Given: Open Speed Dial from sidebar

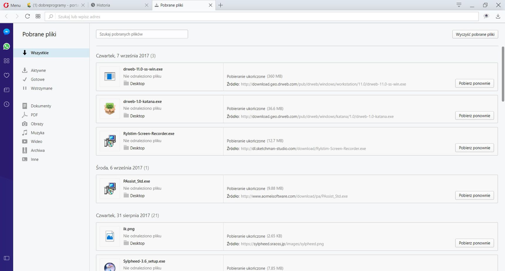Looking at the screenshot, I should pyautogui.click(x=6, y=61).
